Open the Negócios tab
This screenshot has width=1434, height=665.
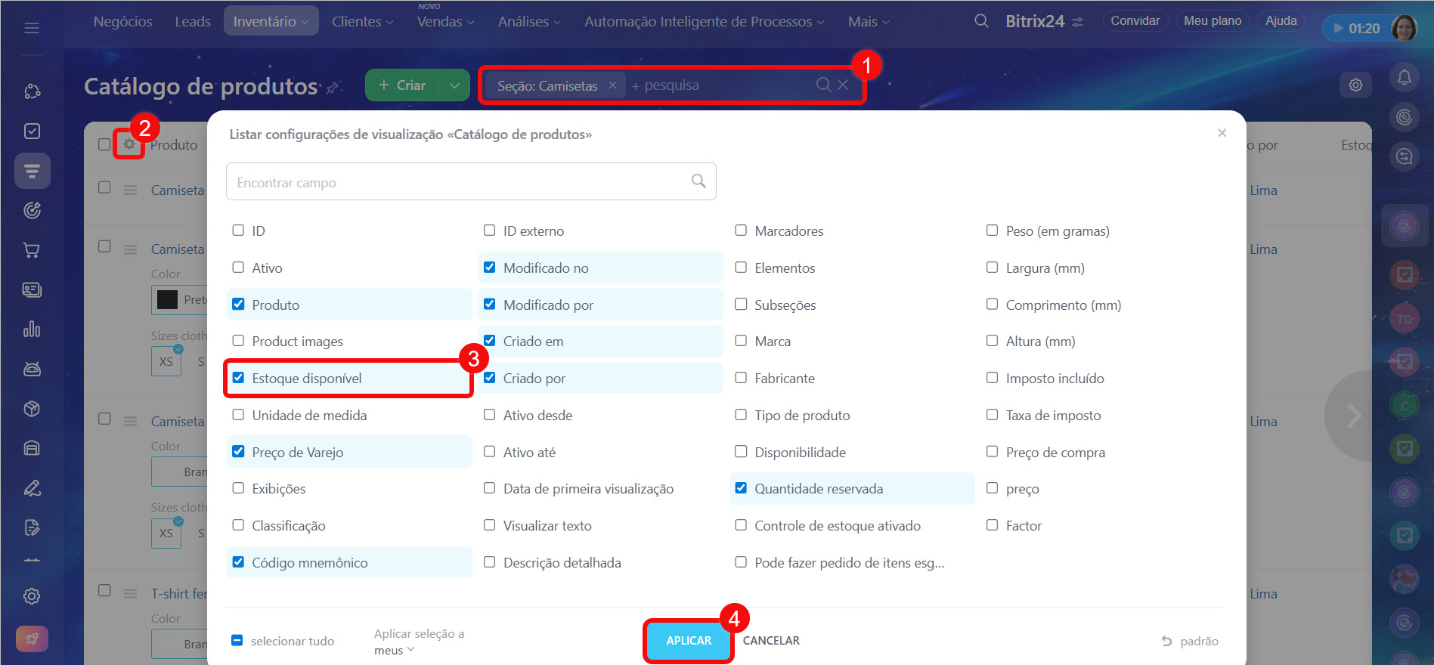[122, 21]
